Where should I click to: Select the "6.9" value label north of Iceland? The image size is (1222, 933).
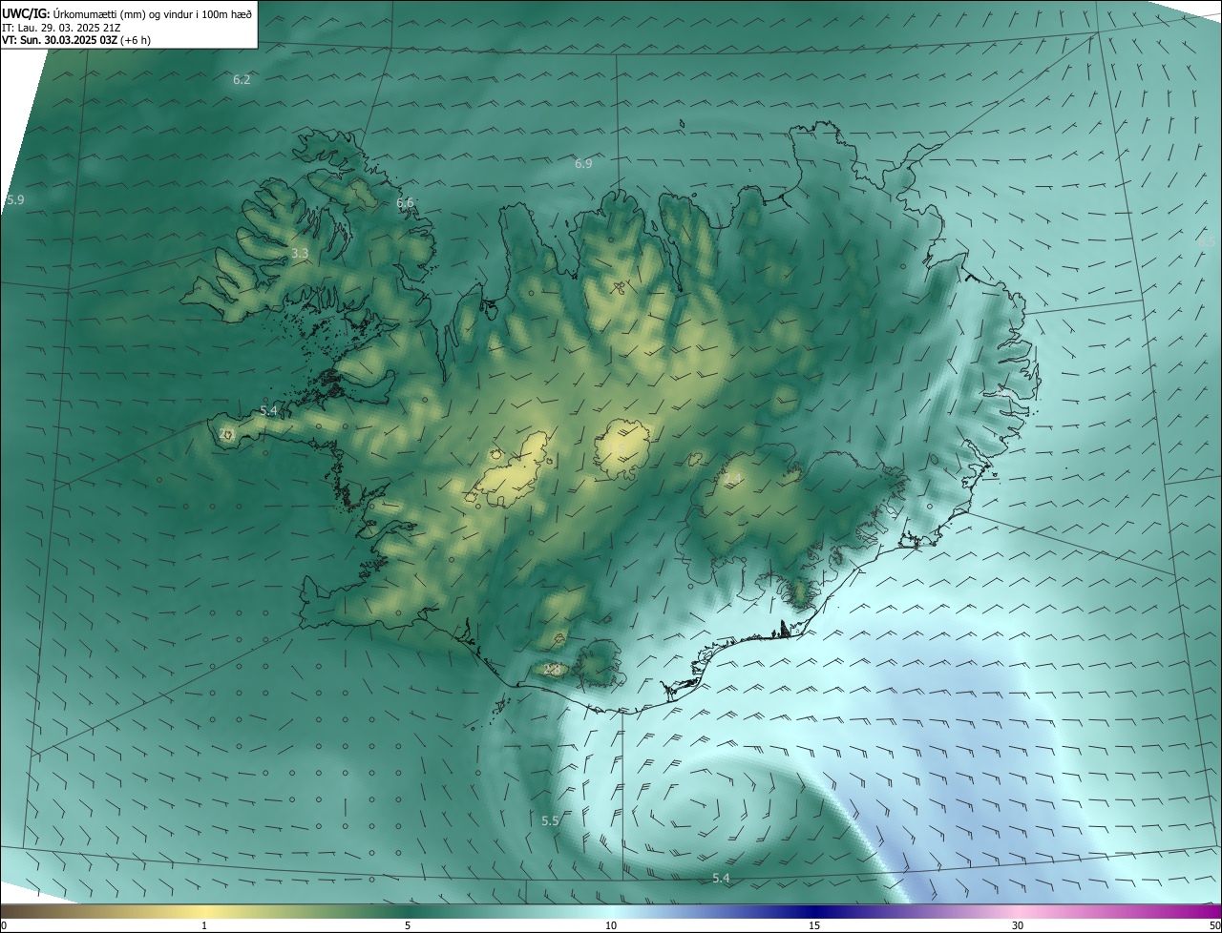[x=583, y=163]
